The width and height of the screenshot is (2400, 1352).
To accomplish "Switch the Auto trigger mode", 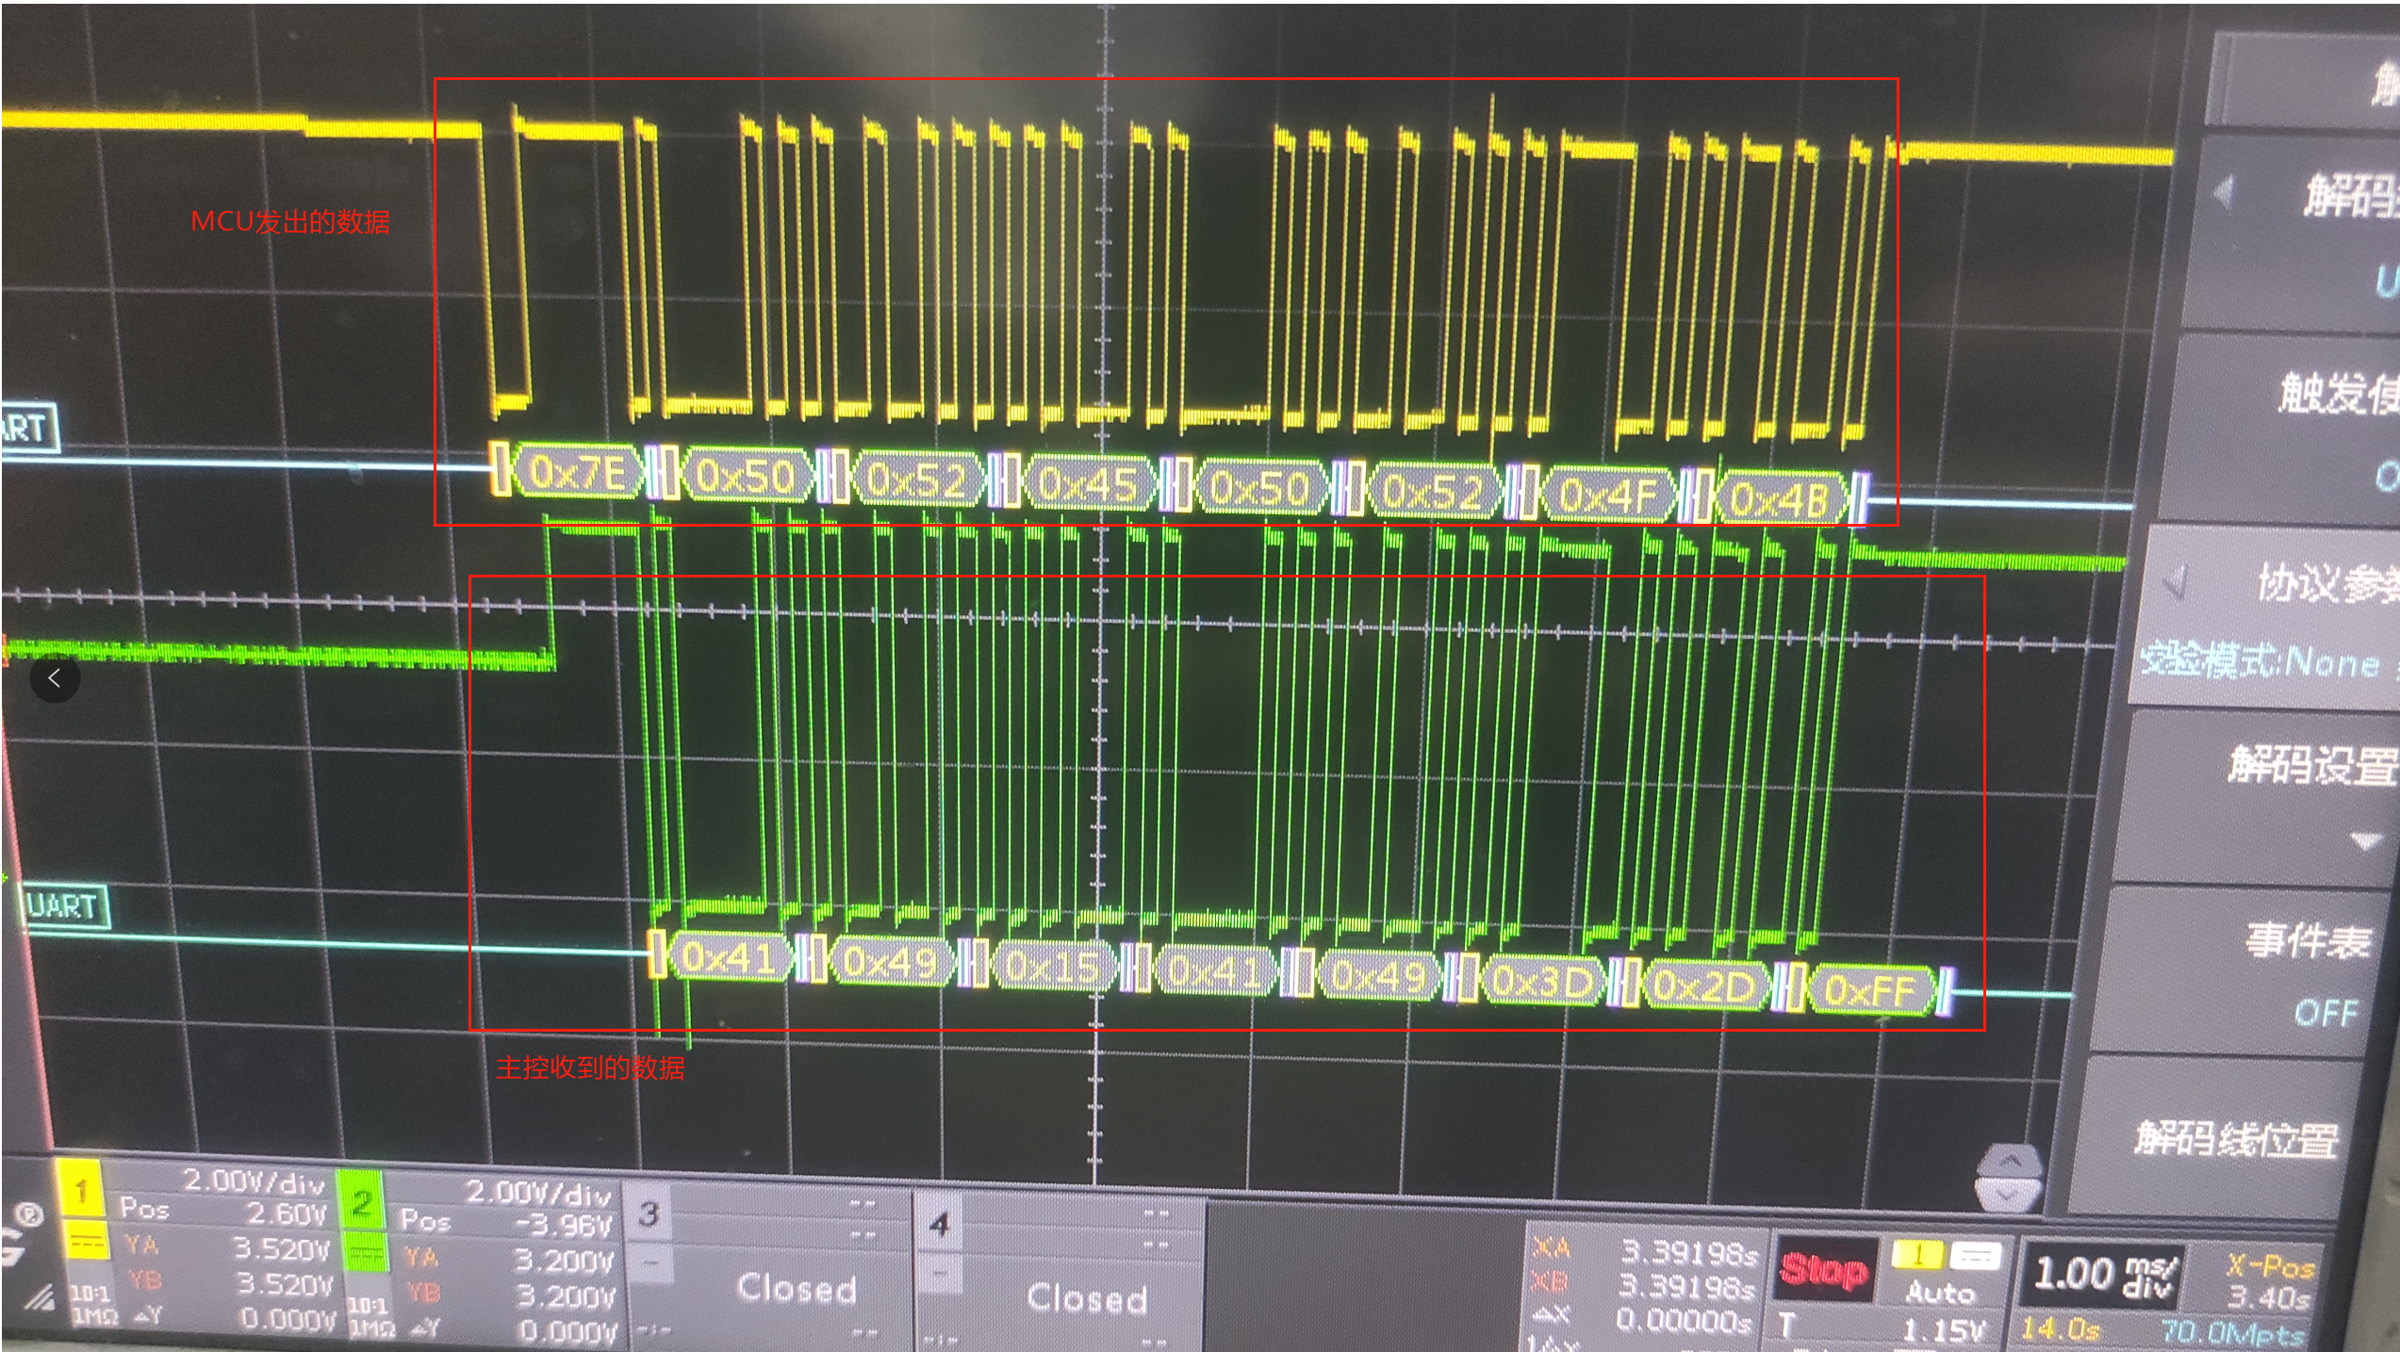I will click(1940, 1293).
